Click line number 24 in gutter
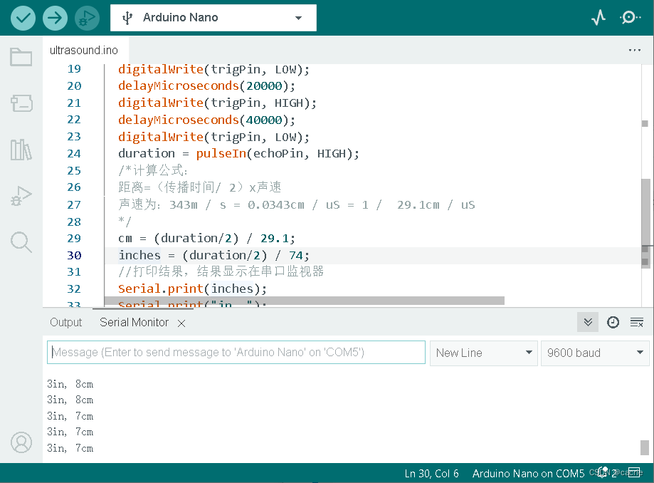 point(74,154)
